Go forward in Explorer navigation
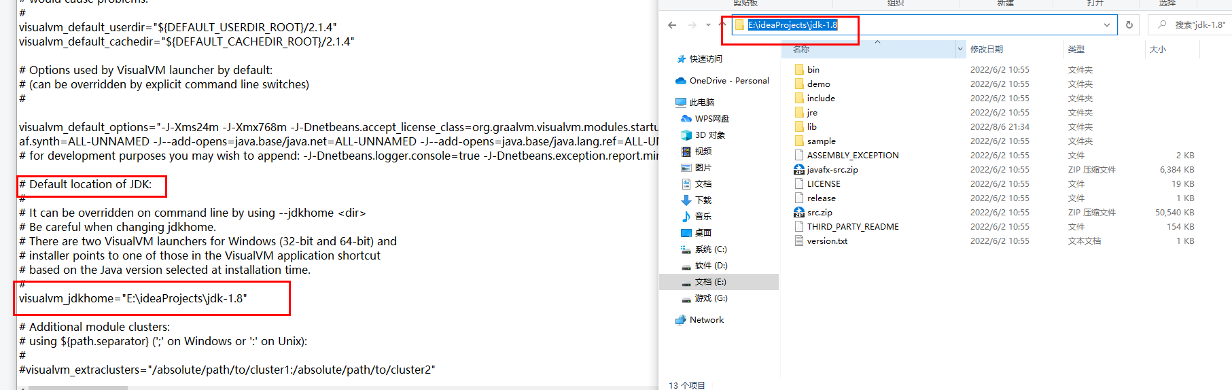Image resolution: width=1232 pixels, height=390 pixels. (x=692, y=25)
